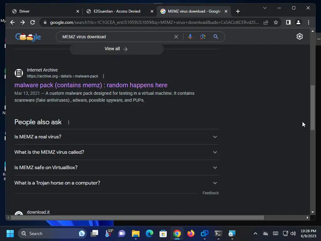Image resolution: width=321 pixels, height=241 pixels.
Task: Submit search with magnifying glass icon
Action: [216, 37]
